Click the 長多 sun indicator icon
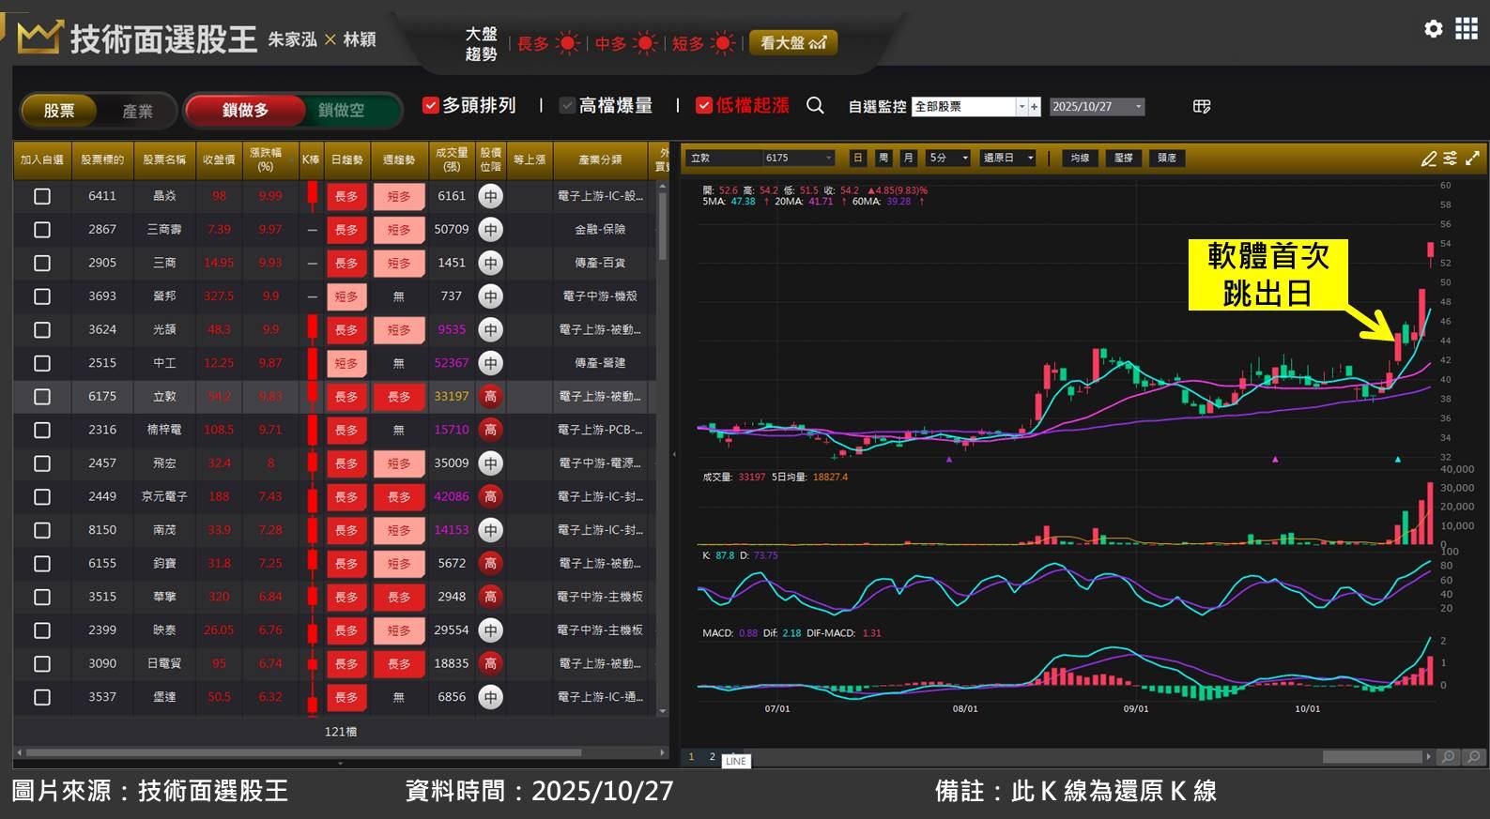 (568, 43)
